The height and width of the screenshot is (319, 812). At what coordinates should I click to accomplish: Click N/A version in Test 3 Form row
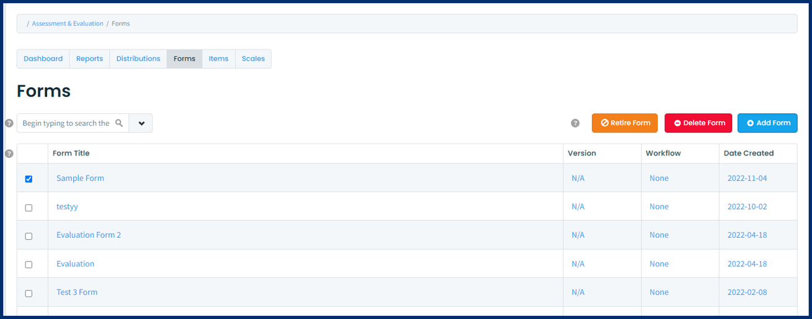pos(578,292)
